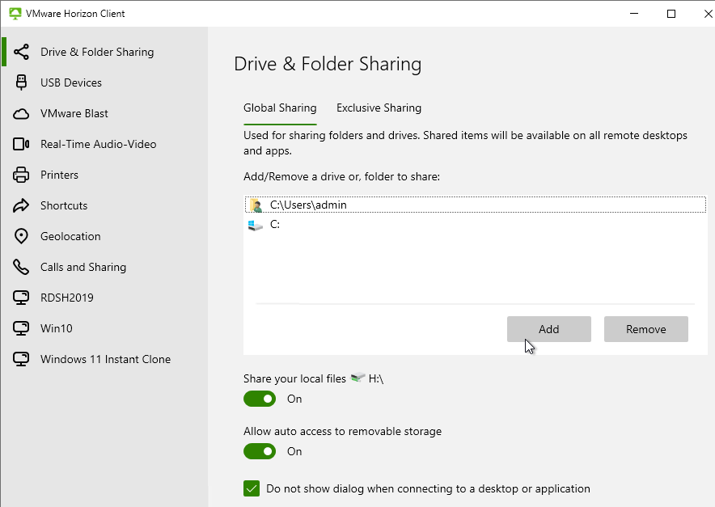Select the Global Sharing tab
This screenshot has width=715, height=507.
click(280, 108)
